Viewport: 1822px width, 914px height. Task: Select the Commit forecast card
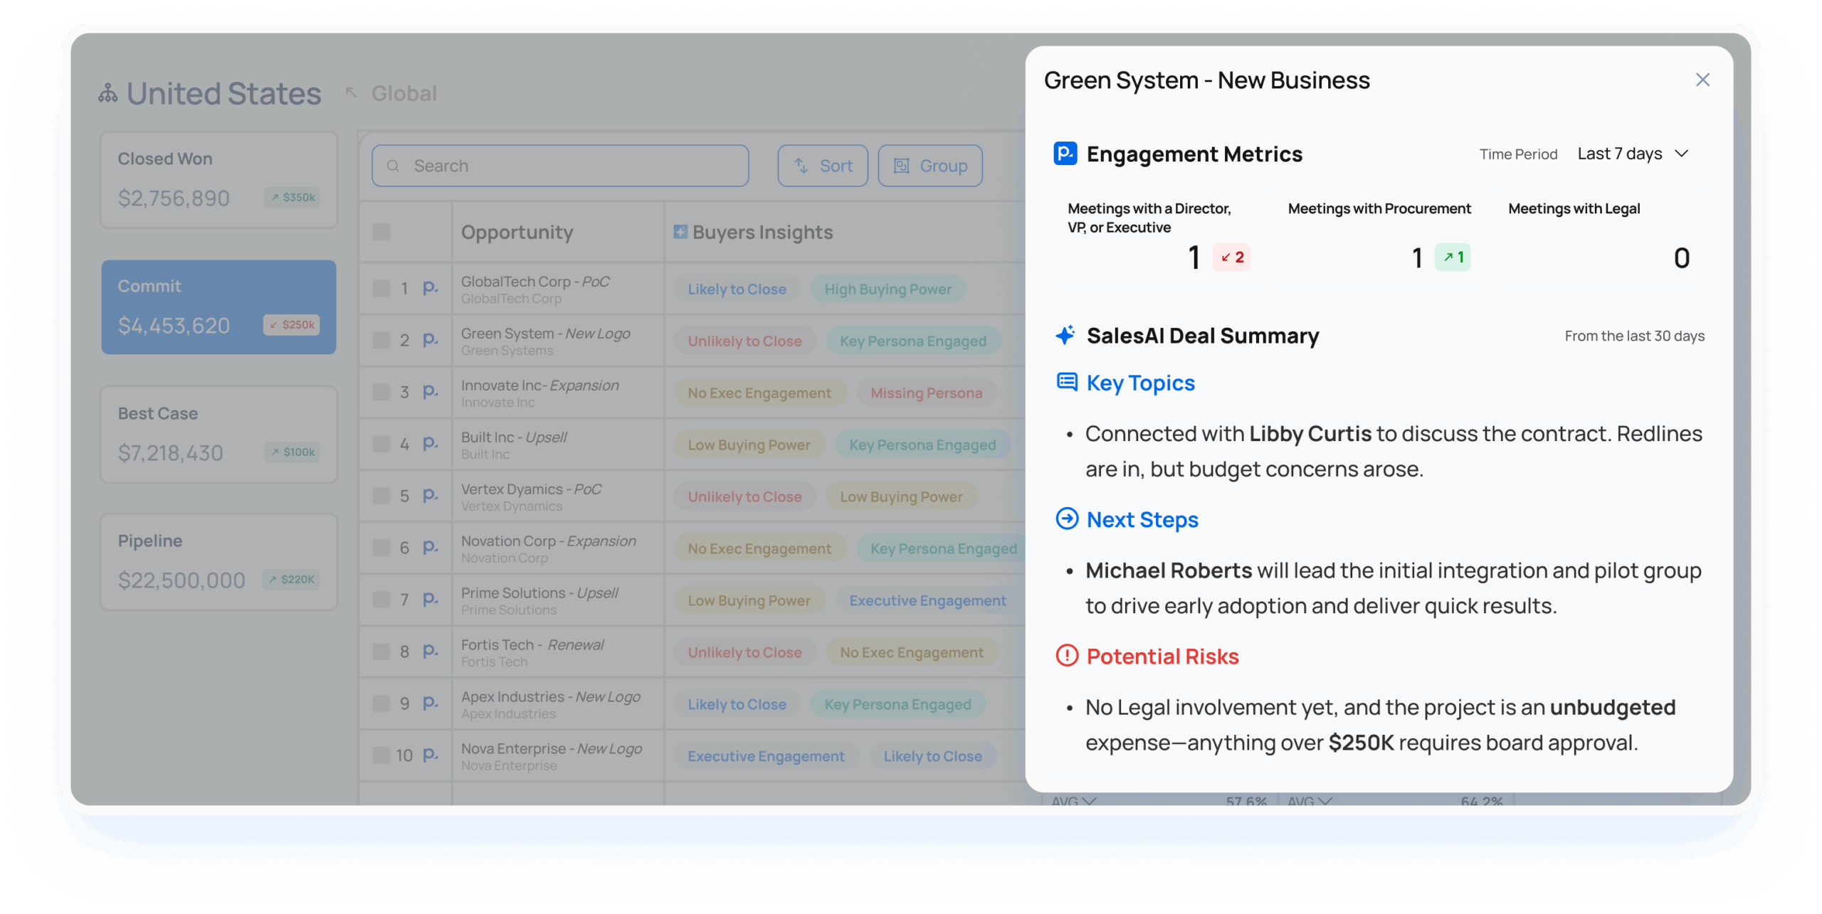click(218, 307)
